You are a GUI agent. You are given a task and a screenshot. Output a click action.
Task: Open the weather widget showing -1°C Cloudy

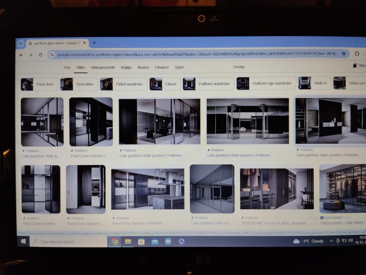pos(308,241)
